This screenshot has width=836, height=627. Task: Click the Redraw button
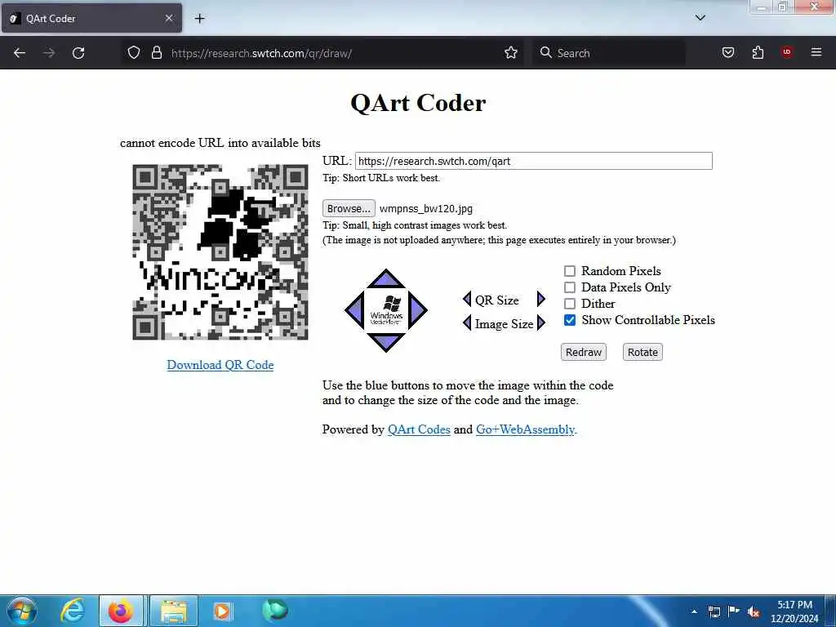click(x=583, y=352)
